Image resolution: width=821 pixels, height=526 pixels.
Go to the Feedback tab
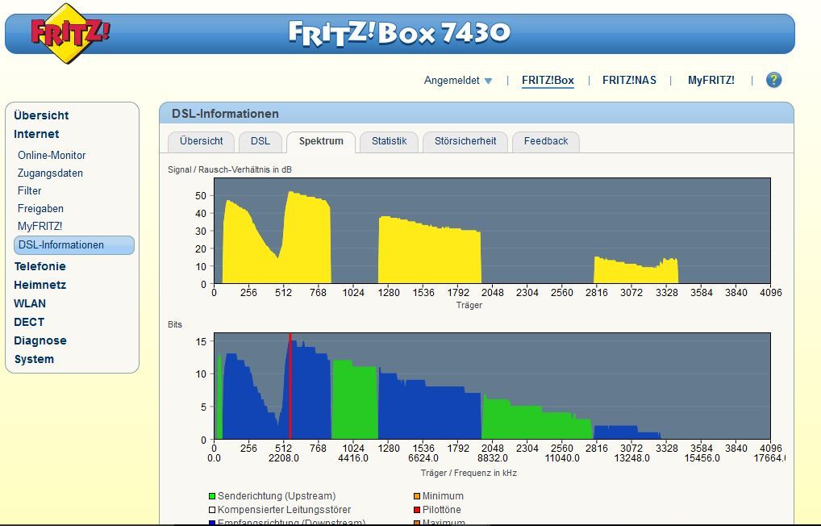[546, 141]
